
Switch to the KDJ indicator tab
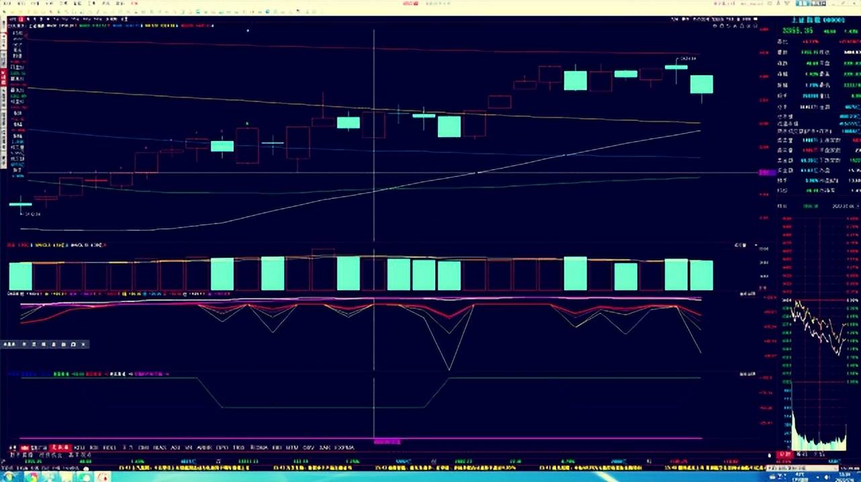(80, 447)
